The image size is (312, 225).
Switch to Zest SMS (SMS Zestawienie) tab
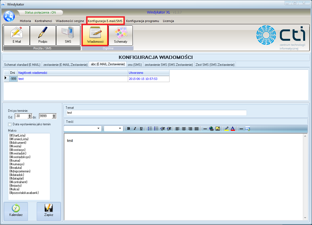tap(215, 65)
